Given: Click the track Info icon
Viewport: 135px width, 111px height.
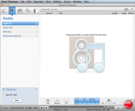Looking at the screenshot, I should (66, 100).
